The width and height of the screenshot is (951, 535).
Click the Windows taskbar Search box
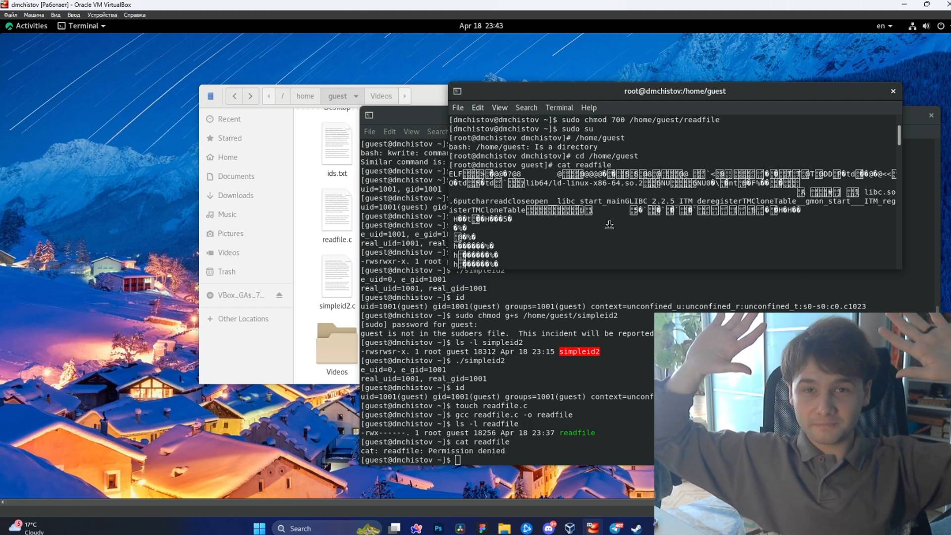point(327,528)
